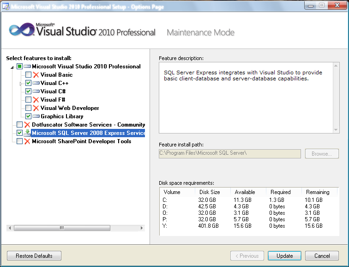Click the red X icon beside Visual Basic
349x267 pixels.
[36, 75]
